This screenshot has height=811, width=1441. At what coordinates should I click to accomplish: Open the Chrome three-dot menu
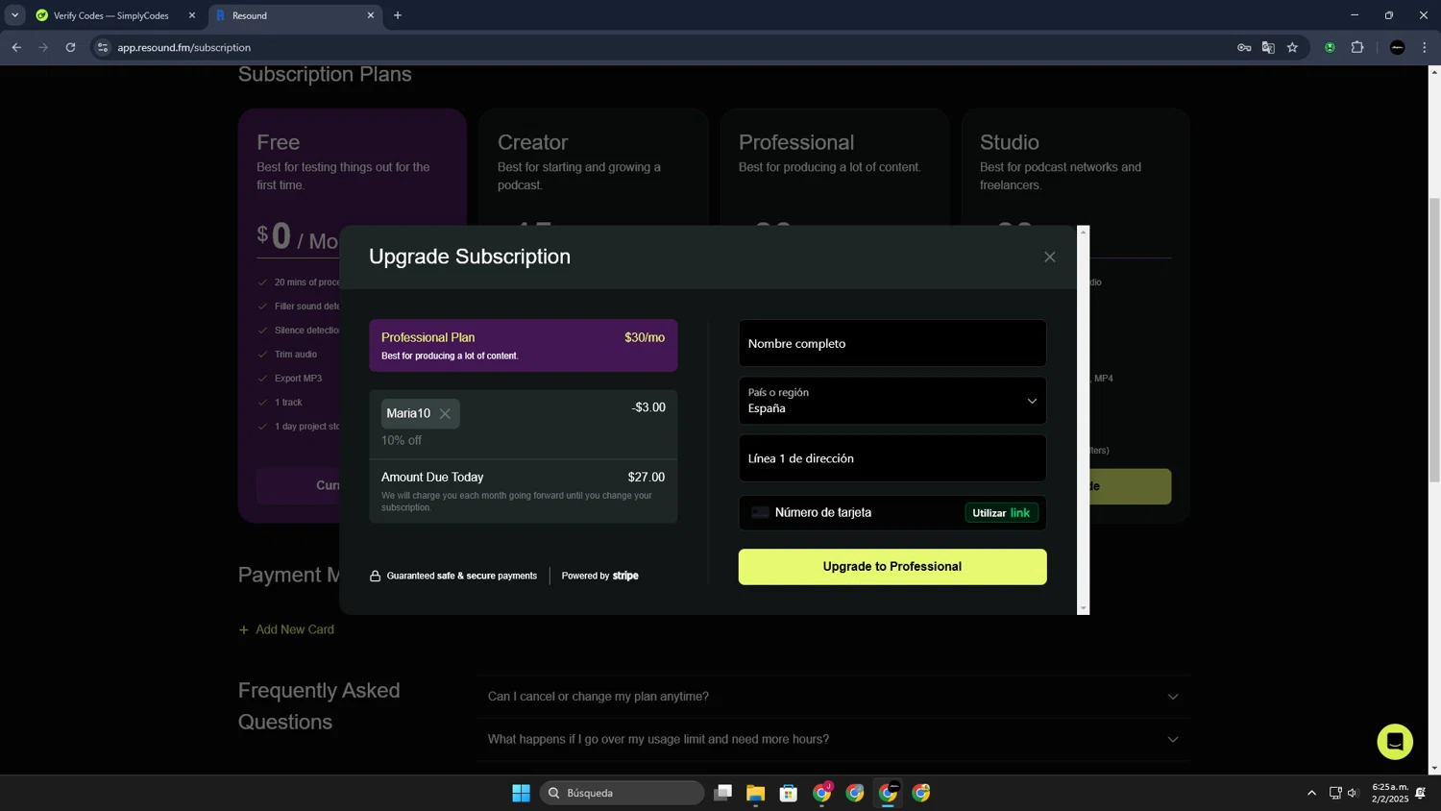click(x=1425, y=47)
